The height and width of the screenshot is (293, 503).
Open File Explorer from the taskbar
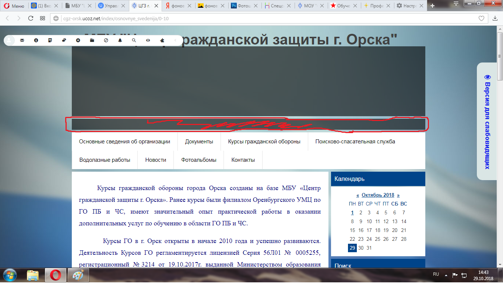coord(33,275)
